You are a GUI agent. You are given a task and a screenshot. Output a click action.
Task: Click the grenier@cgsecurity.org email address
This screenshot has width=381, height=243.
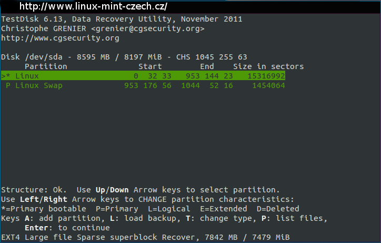pos(148,29)
